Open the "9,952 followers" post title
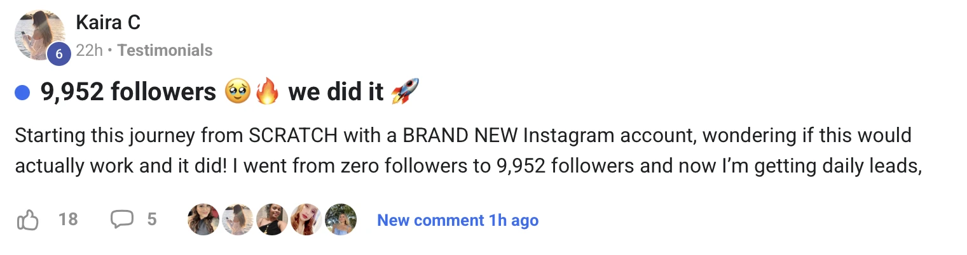This screenshot has width=967, height=255. [x=128, y=93]
